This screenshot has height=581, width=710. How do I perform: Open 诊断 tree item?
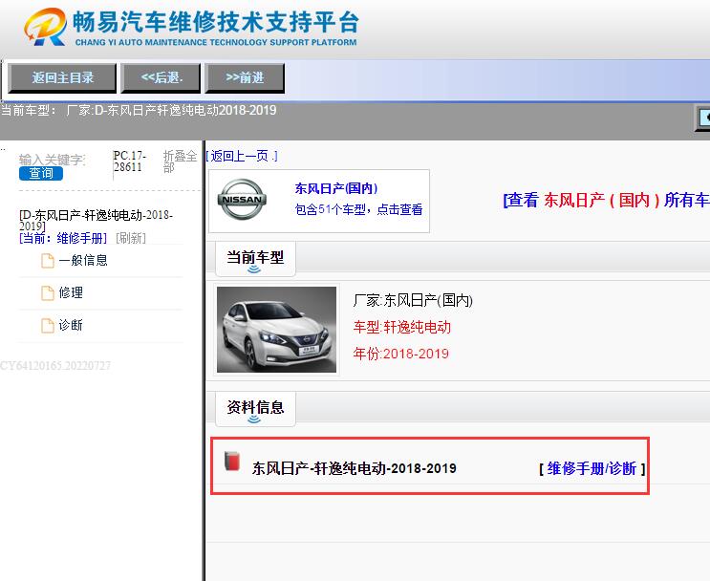71,325
